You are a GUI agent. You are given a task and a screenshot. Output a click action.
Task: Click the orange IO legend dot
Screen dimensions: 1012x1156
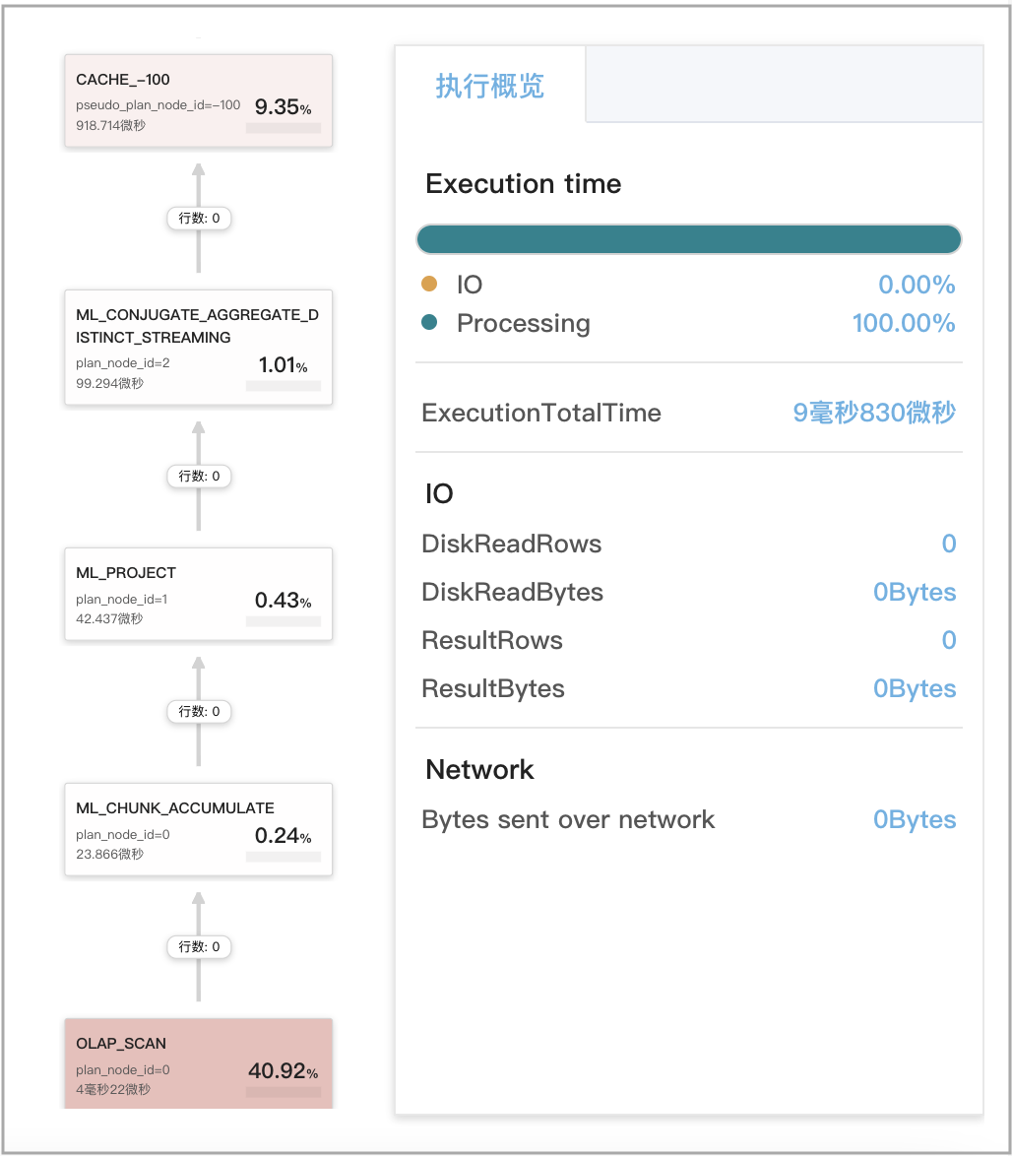429,285
